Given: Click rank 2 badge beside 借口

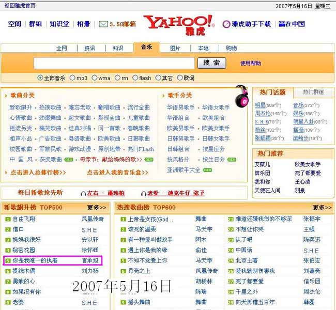Looking at the screenshot, I should pyautogui.click(x=8, y=230).
